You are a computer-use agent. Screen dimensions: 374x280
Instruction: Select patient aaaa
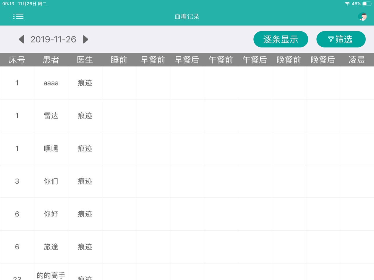(51, 83)
